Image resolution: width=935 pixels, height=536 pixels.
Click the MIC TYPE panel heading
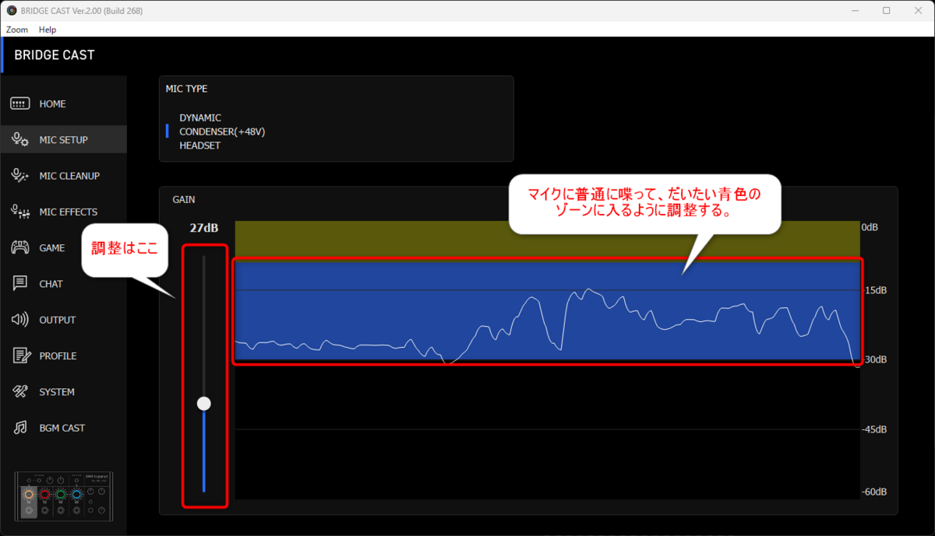tap(186, 89)
